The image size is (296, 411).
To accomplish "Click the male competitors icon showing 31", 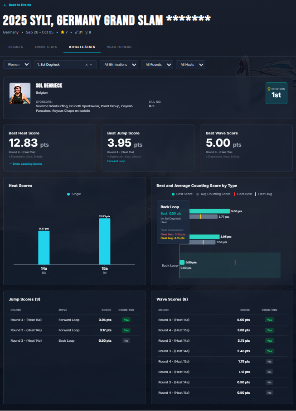I will coord(76,32).
